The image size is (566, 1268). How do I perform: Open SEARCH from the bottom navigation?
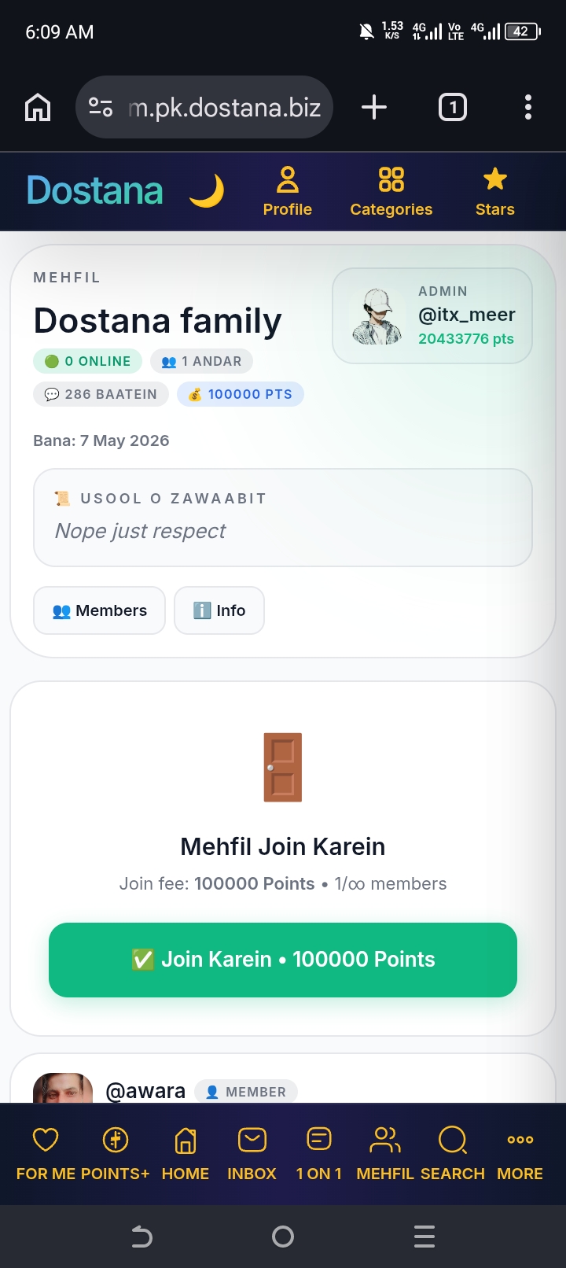(453, 1153)
